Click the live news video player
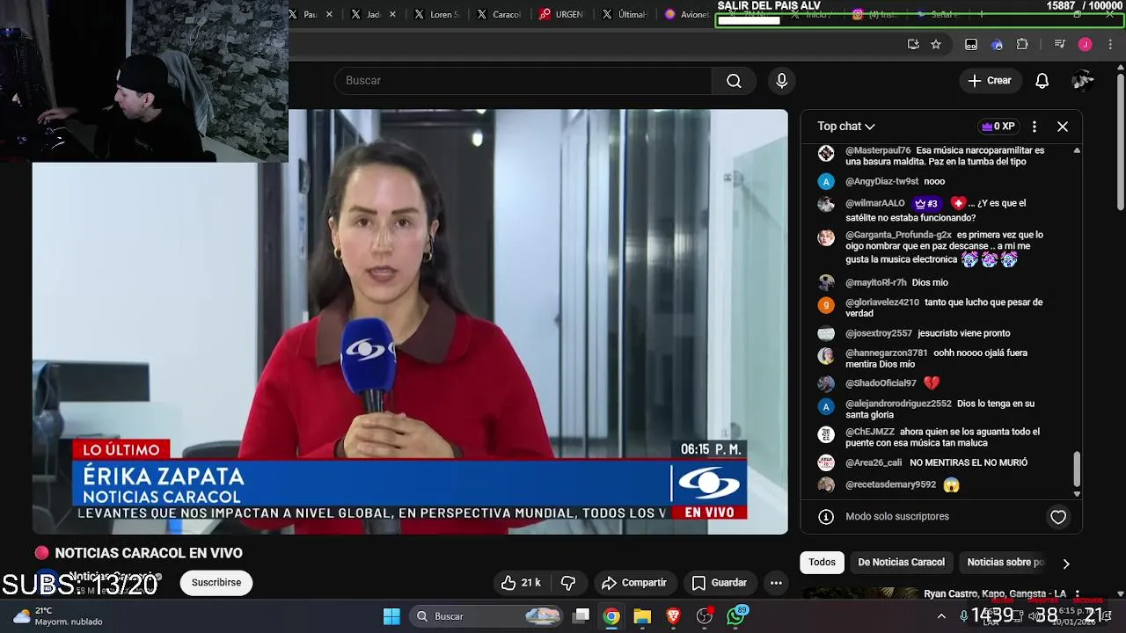 (410, 322)
